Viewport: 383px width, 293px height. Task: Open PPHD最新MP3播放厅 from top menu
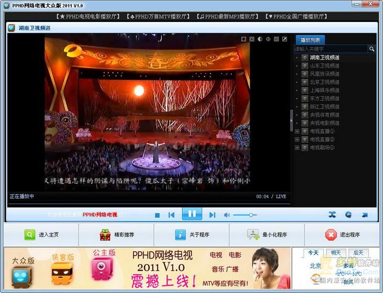click(x=227, y=17)
